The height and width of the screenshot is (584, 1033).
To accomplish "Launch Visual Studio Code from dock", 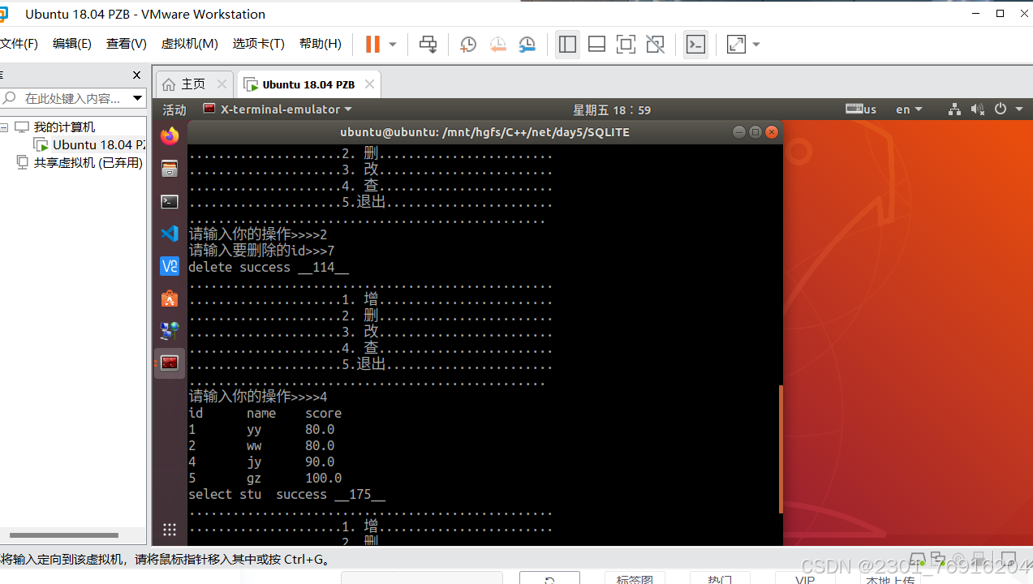I will 170,234.
